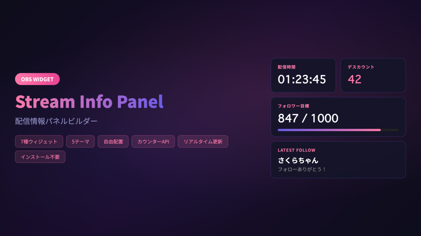Select the 5テーマ tag
The height and width of the screenshot is (236, 421).
(x=80, y=142)
